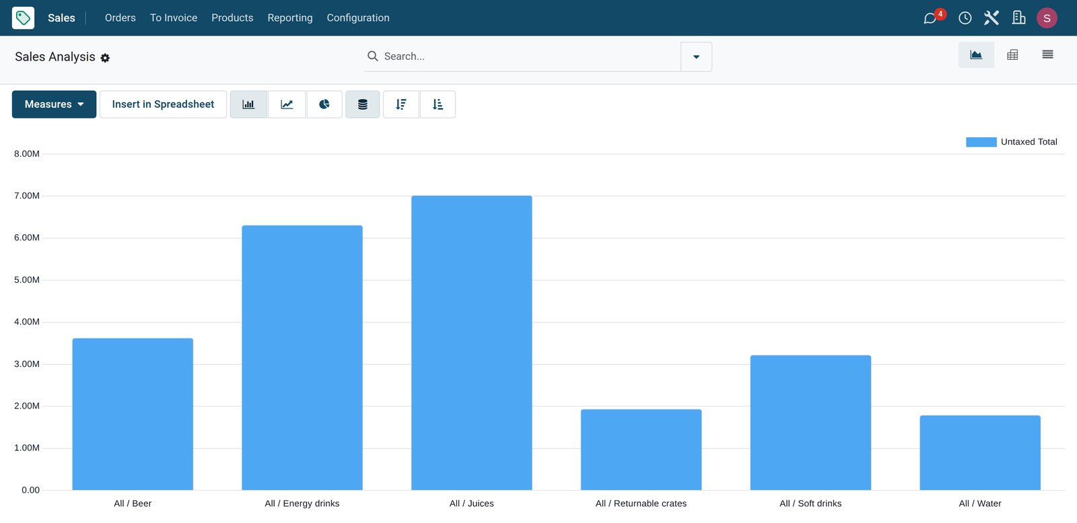Viewport: 1077px width, 523px height.
Task: Click the All / Returnable crates bar
Action: [x=641, y=450]
